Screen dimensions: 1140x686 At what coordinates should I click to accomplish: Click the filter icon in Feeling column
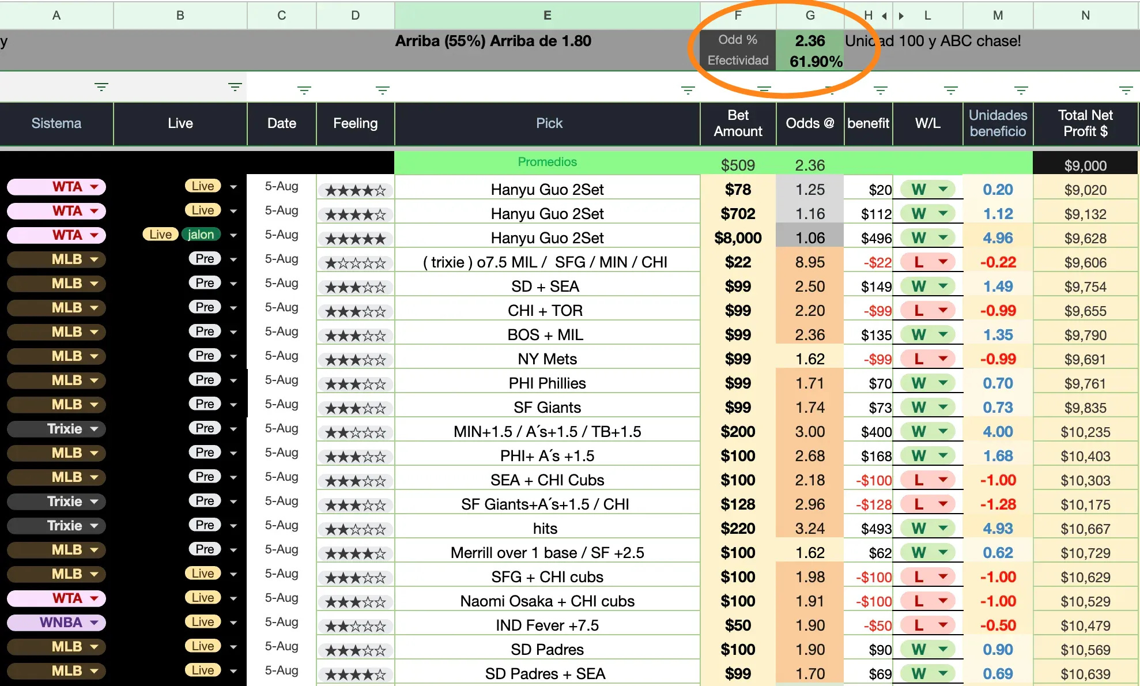[x=382, y=91]
